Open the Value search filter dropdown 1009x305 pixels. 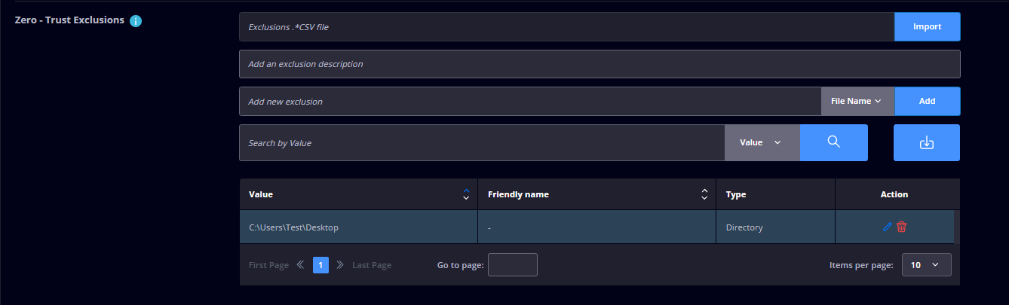click(x=762, y=142)
